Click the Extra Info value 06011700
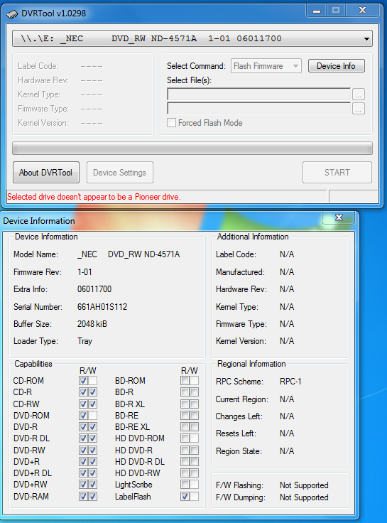This screenshot has width=387, height=523. click(94, 289)
